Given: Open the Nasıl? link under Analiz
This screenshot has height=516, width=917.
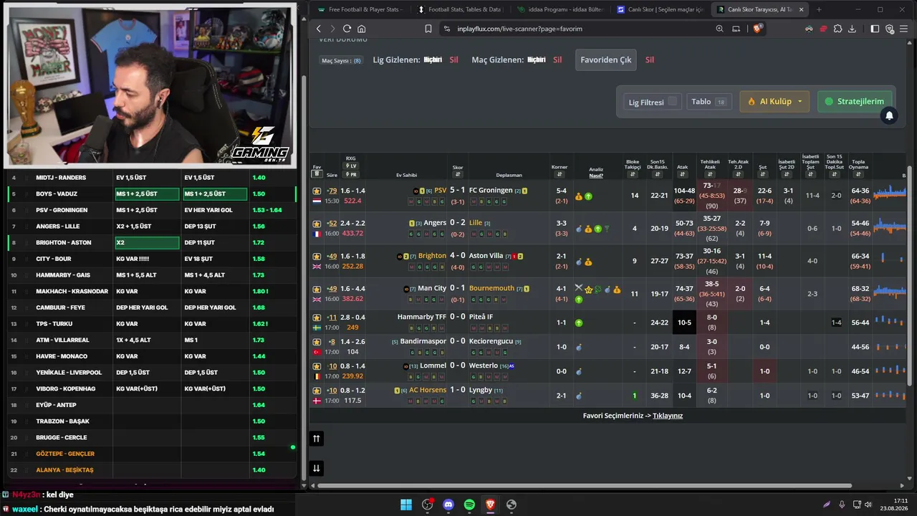Looking at the screenshot, I should pos(596,176).
